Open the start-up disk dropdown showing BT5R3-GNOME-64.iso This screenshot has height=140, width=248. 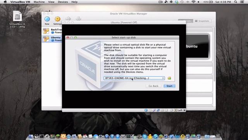point(134,78)
